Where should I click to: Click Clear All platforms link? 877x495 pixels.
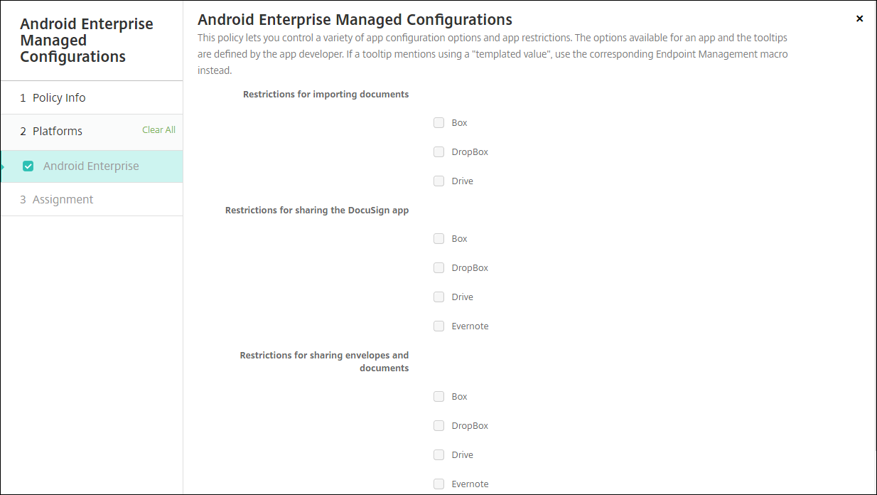click(x=158, y=130)
